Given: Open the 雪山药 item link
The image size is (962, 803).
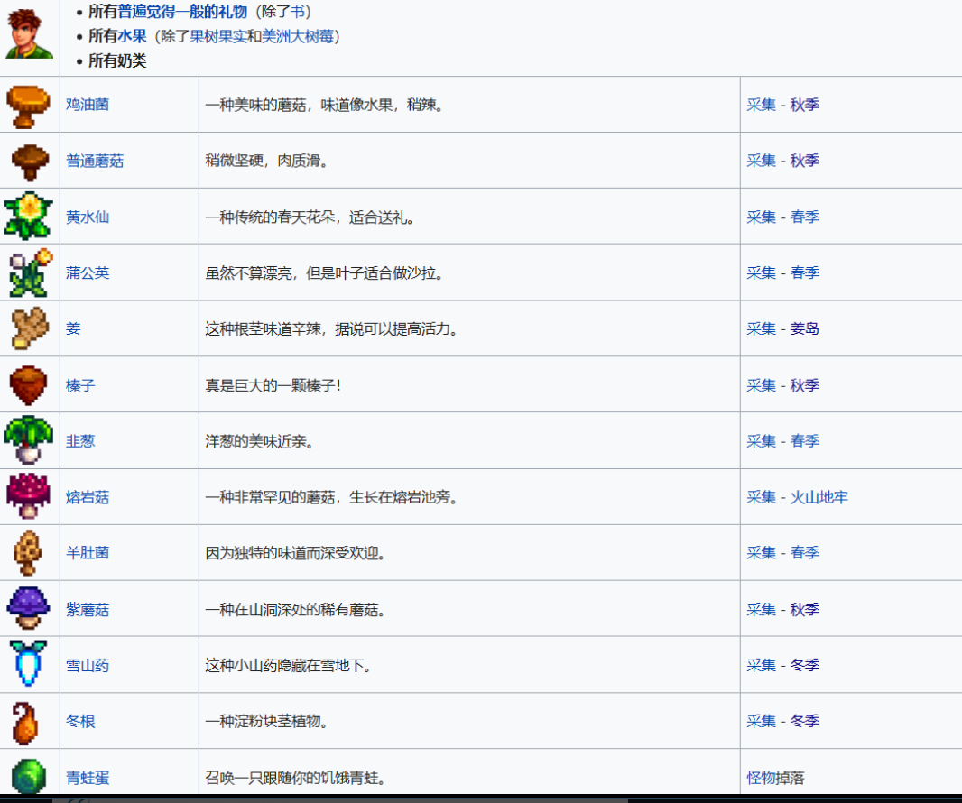Looking at the screenshot, I should coord(88,666).
